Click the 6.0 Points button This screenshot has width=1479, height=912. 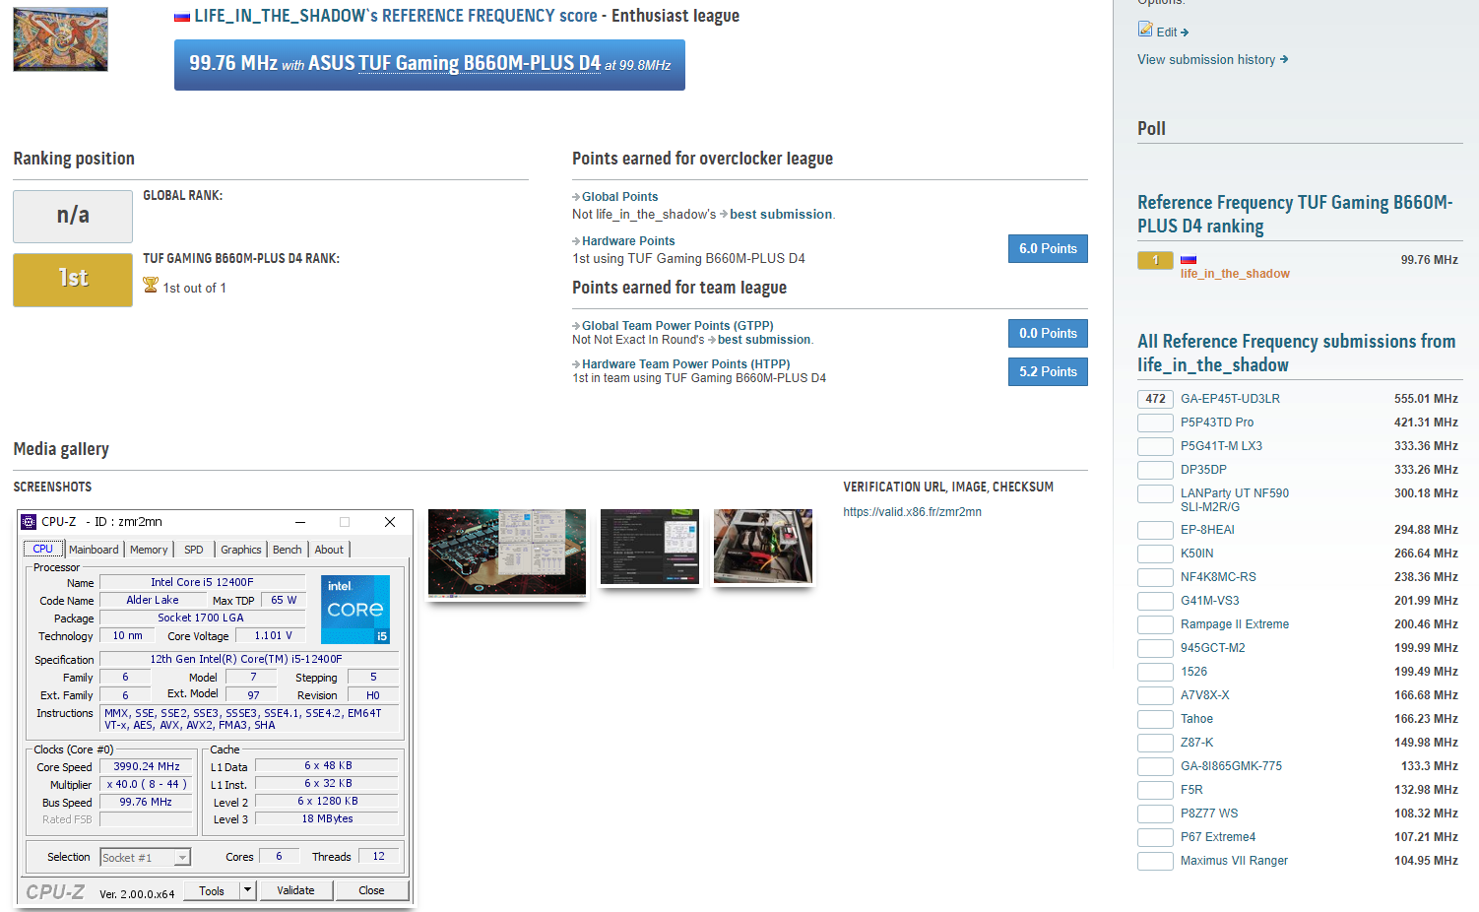coord(1048,248)
